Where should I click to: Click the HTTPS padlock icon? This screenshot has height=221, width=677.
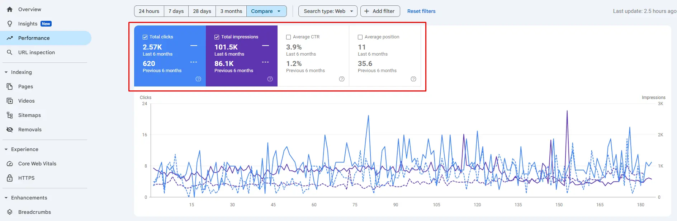10,178
